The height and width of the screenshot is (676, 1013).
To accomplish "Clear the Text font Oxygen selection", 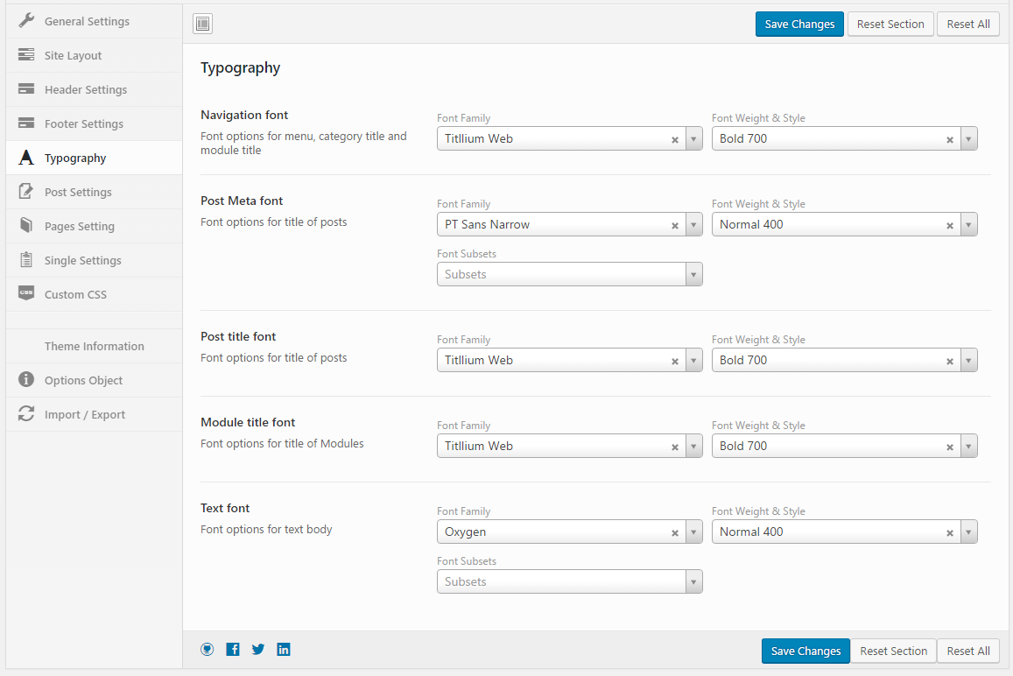I will point(674,532).
